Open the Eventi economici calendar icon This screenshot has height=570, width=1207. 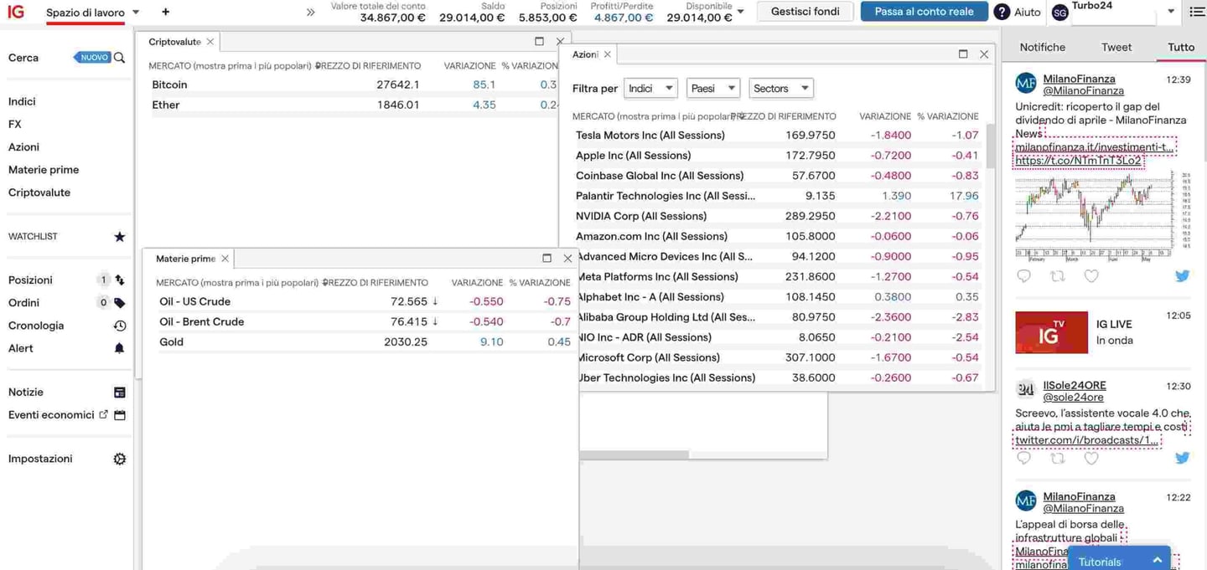coord(119,415)
